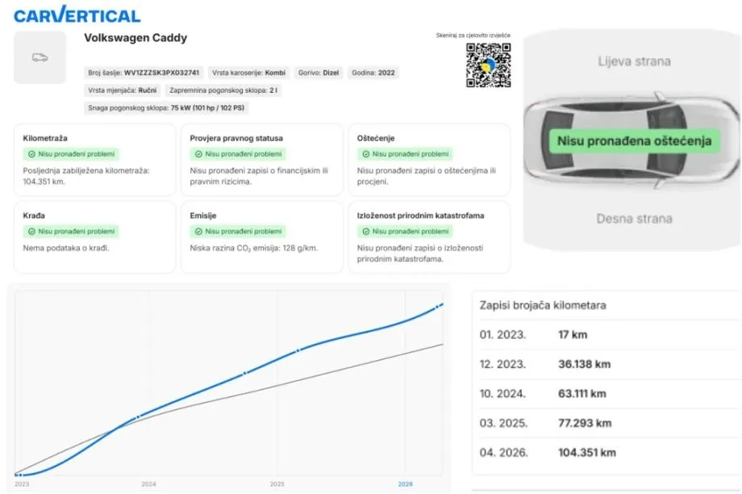Open the vehicle placeholder thumbnail

(40, 58)
